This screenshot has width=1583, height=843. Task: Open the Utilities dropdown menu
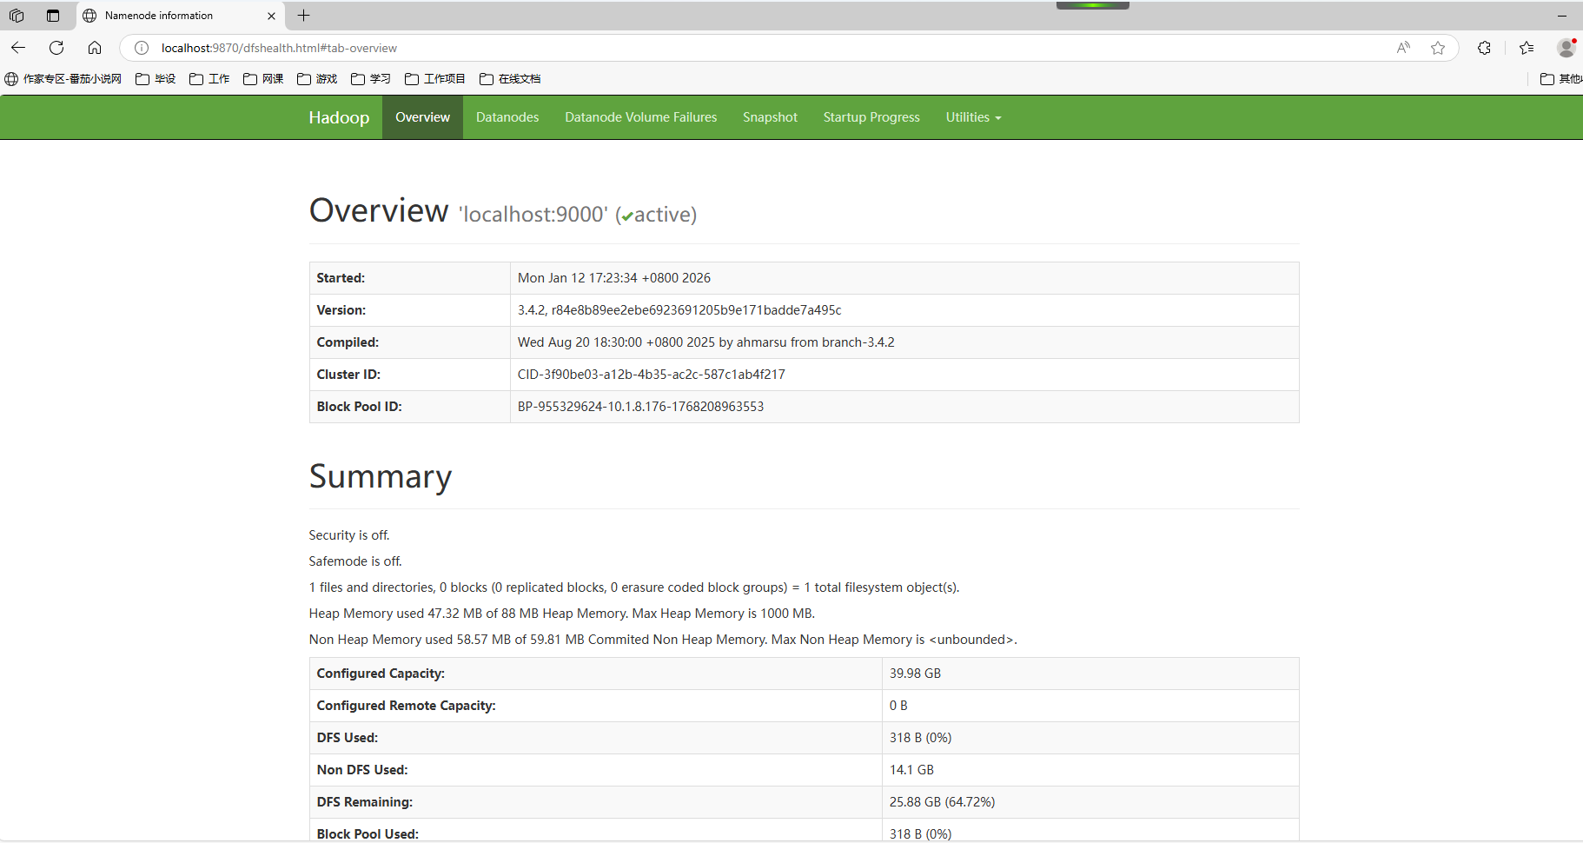(x=972, y=116)
